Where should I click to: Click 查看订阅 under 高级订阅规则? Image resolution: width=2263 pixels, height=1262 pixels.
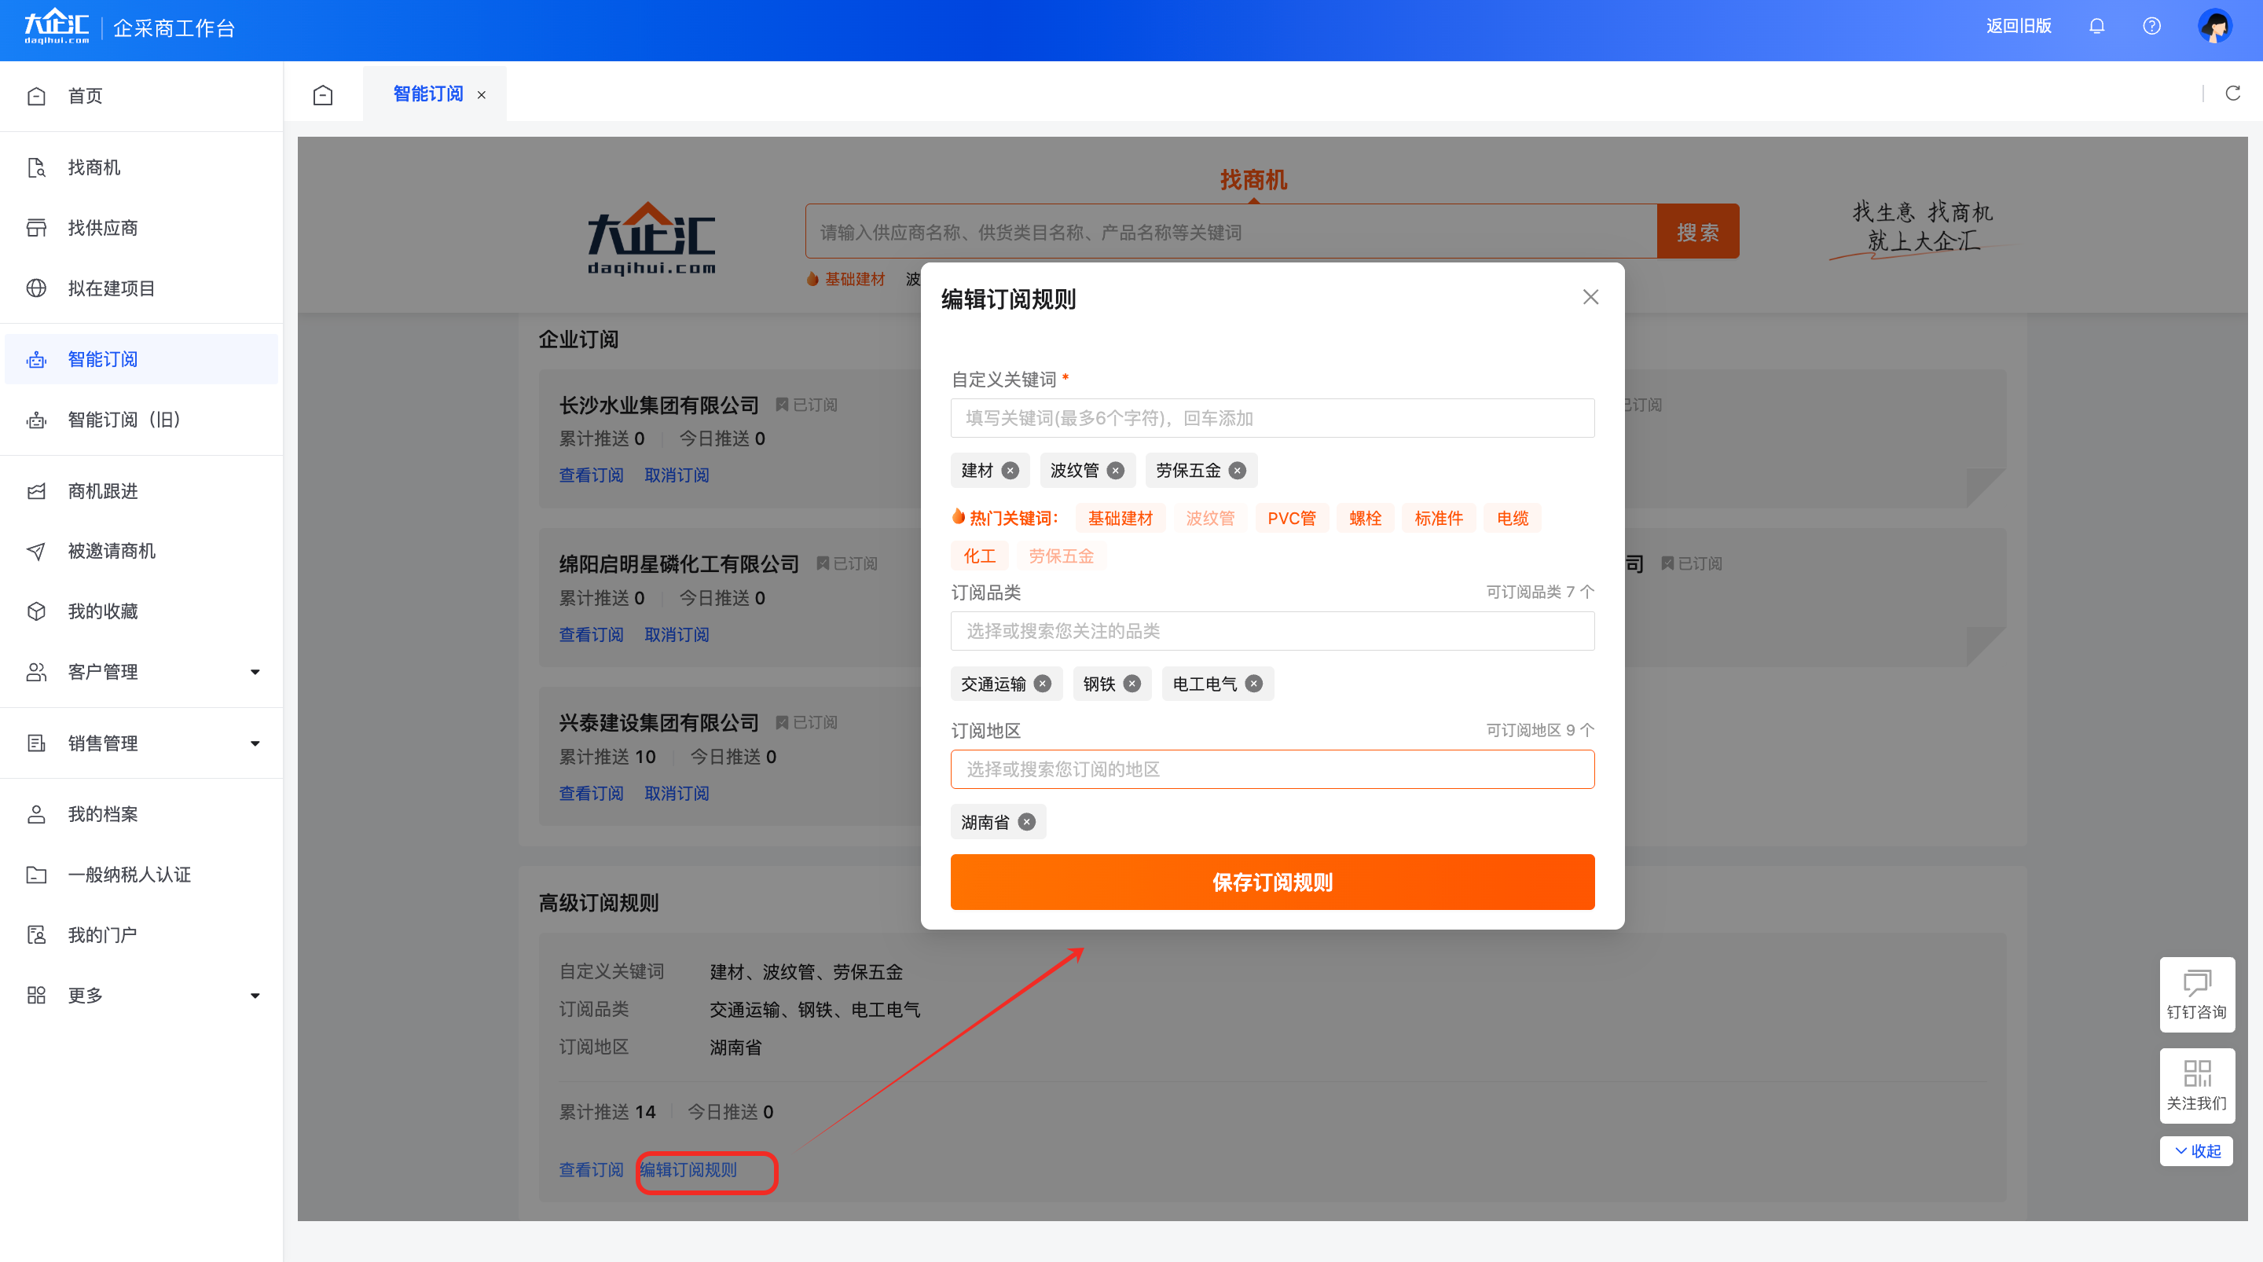(591, 1171)
